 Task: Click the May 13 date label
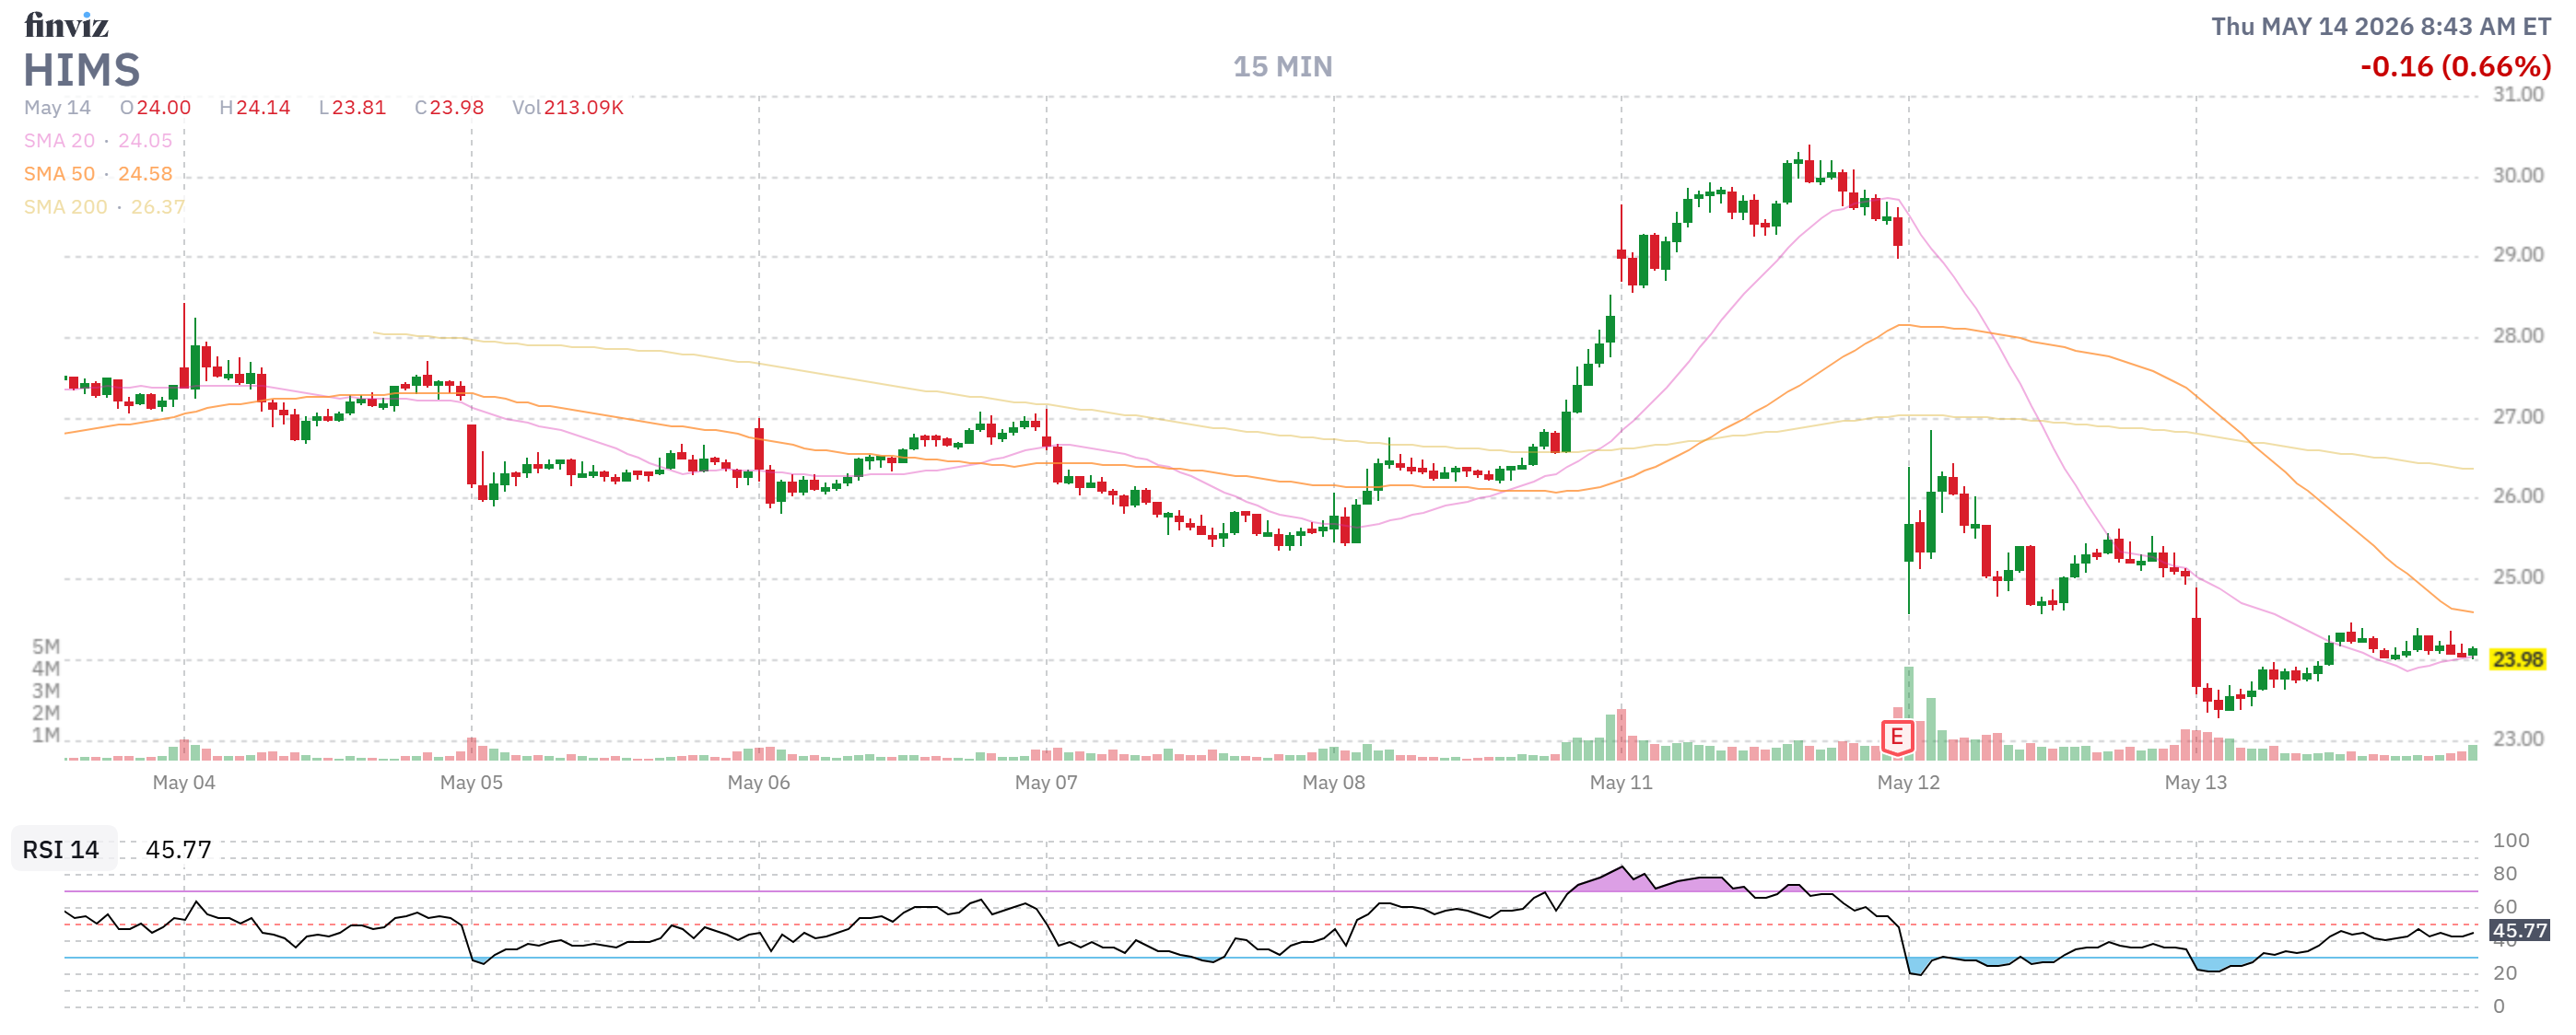tap(2195, 783)
